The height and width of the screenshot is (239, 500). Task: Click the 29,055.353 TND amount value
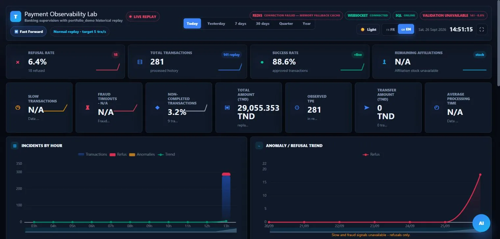pos(259,112)
